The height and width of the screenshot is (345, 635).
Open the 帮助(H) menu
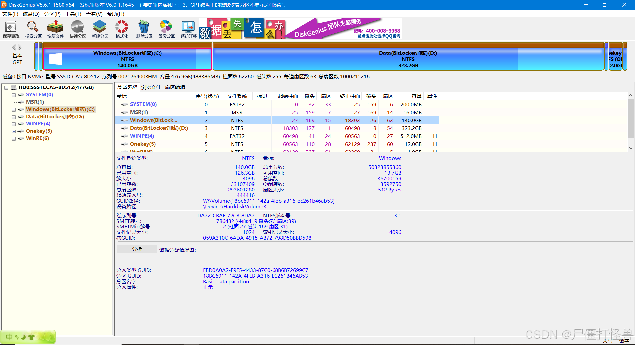point(115,14)
